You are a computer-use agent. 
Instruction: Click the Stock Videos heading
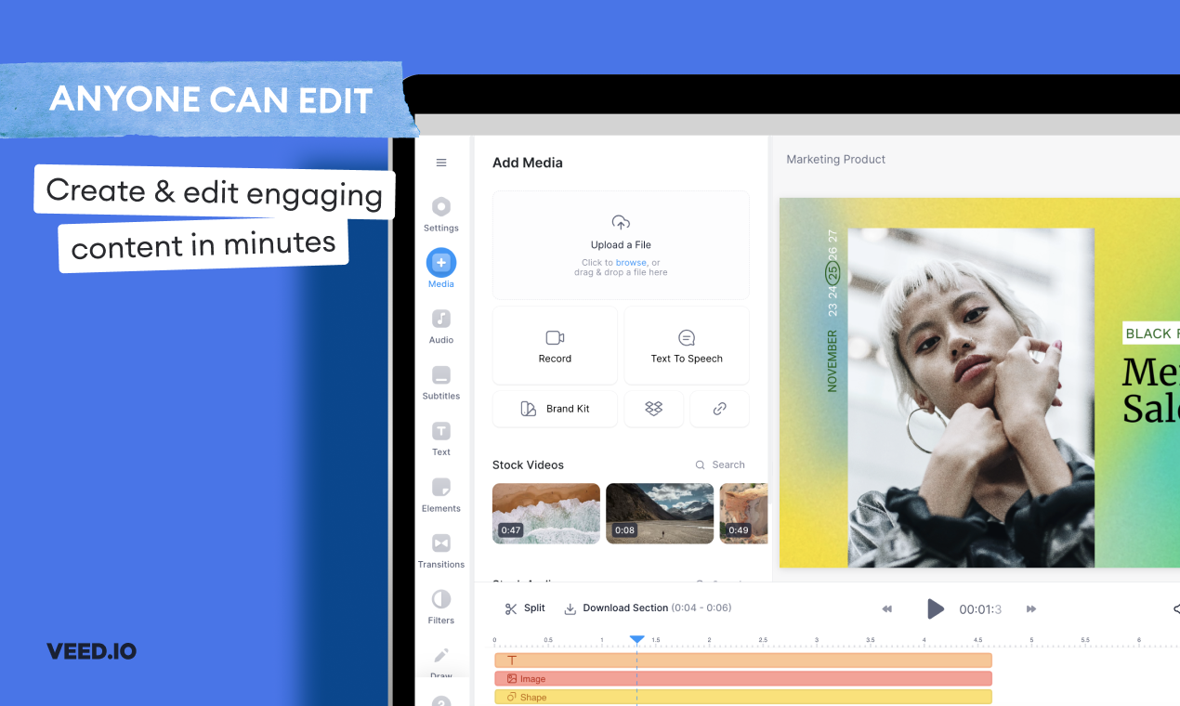(x=528, y=464)
